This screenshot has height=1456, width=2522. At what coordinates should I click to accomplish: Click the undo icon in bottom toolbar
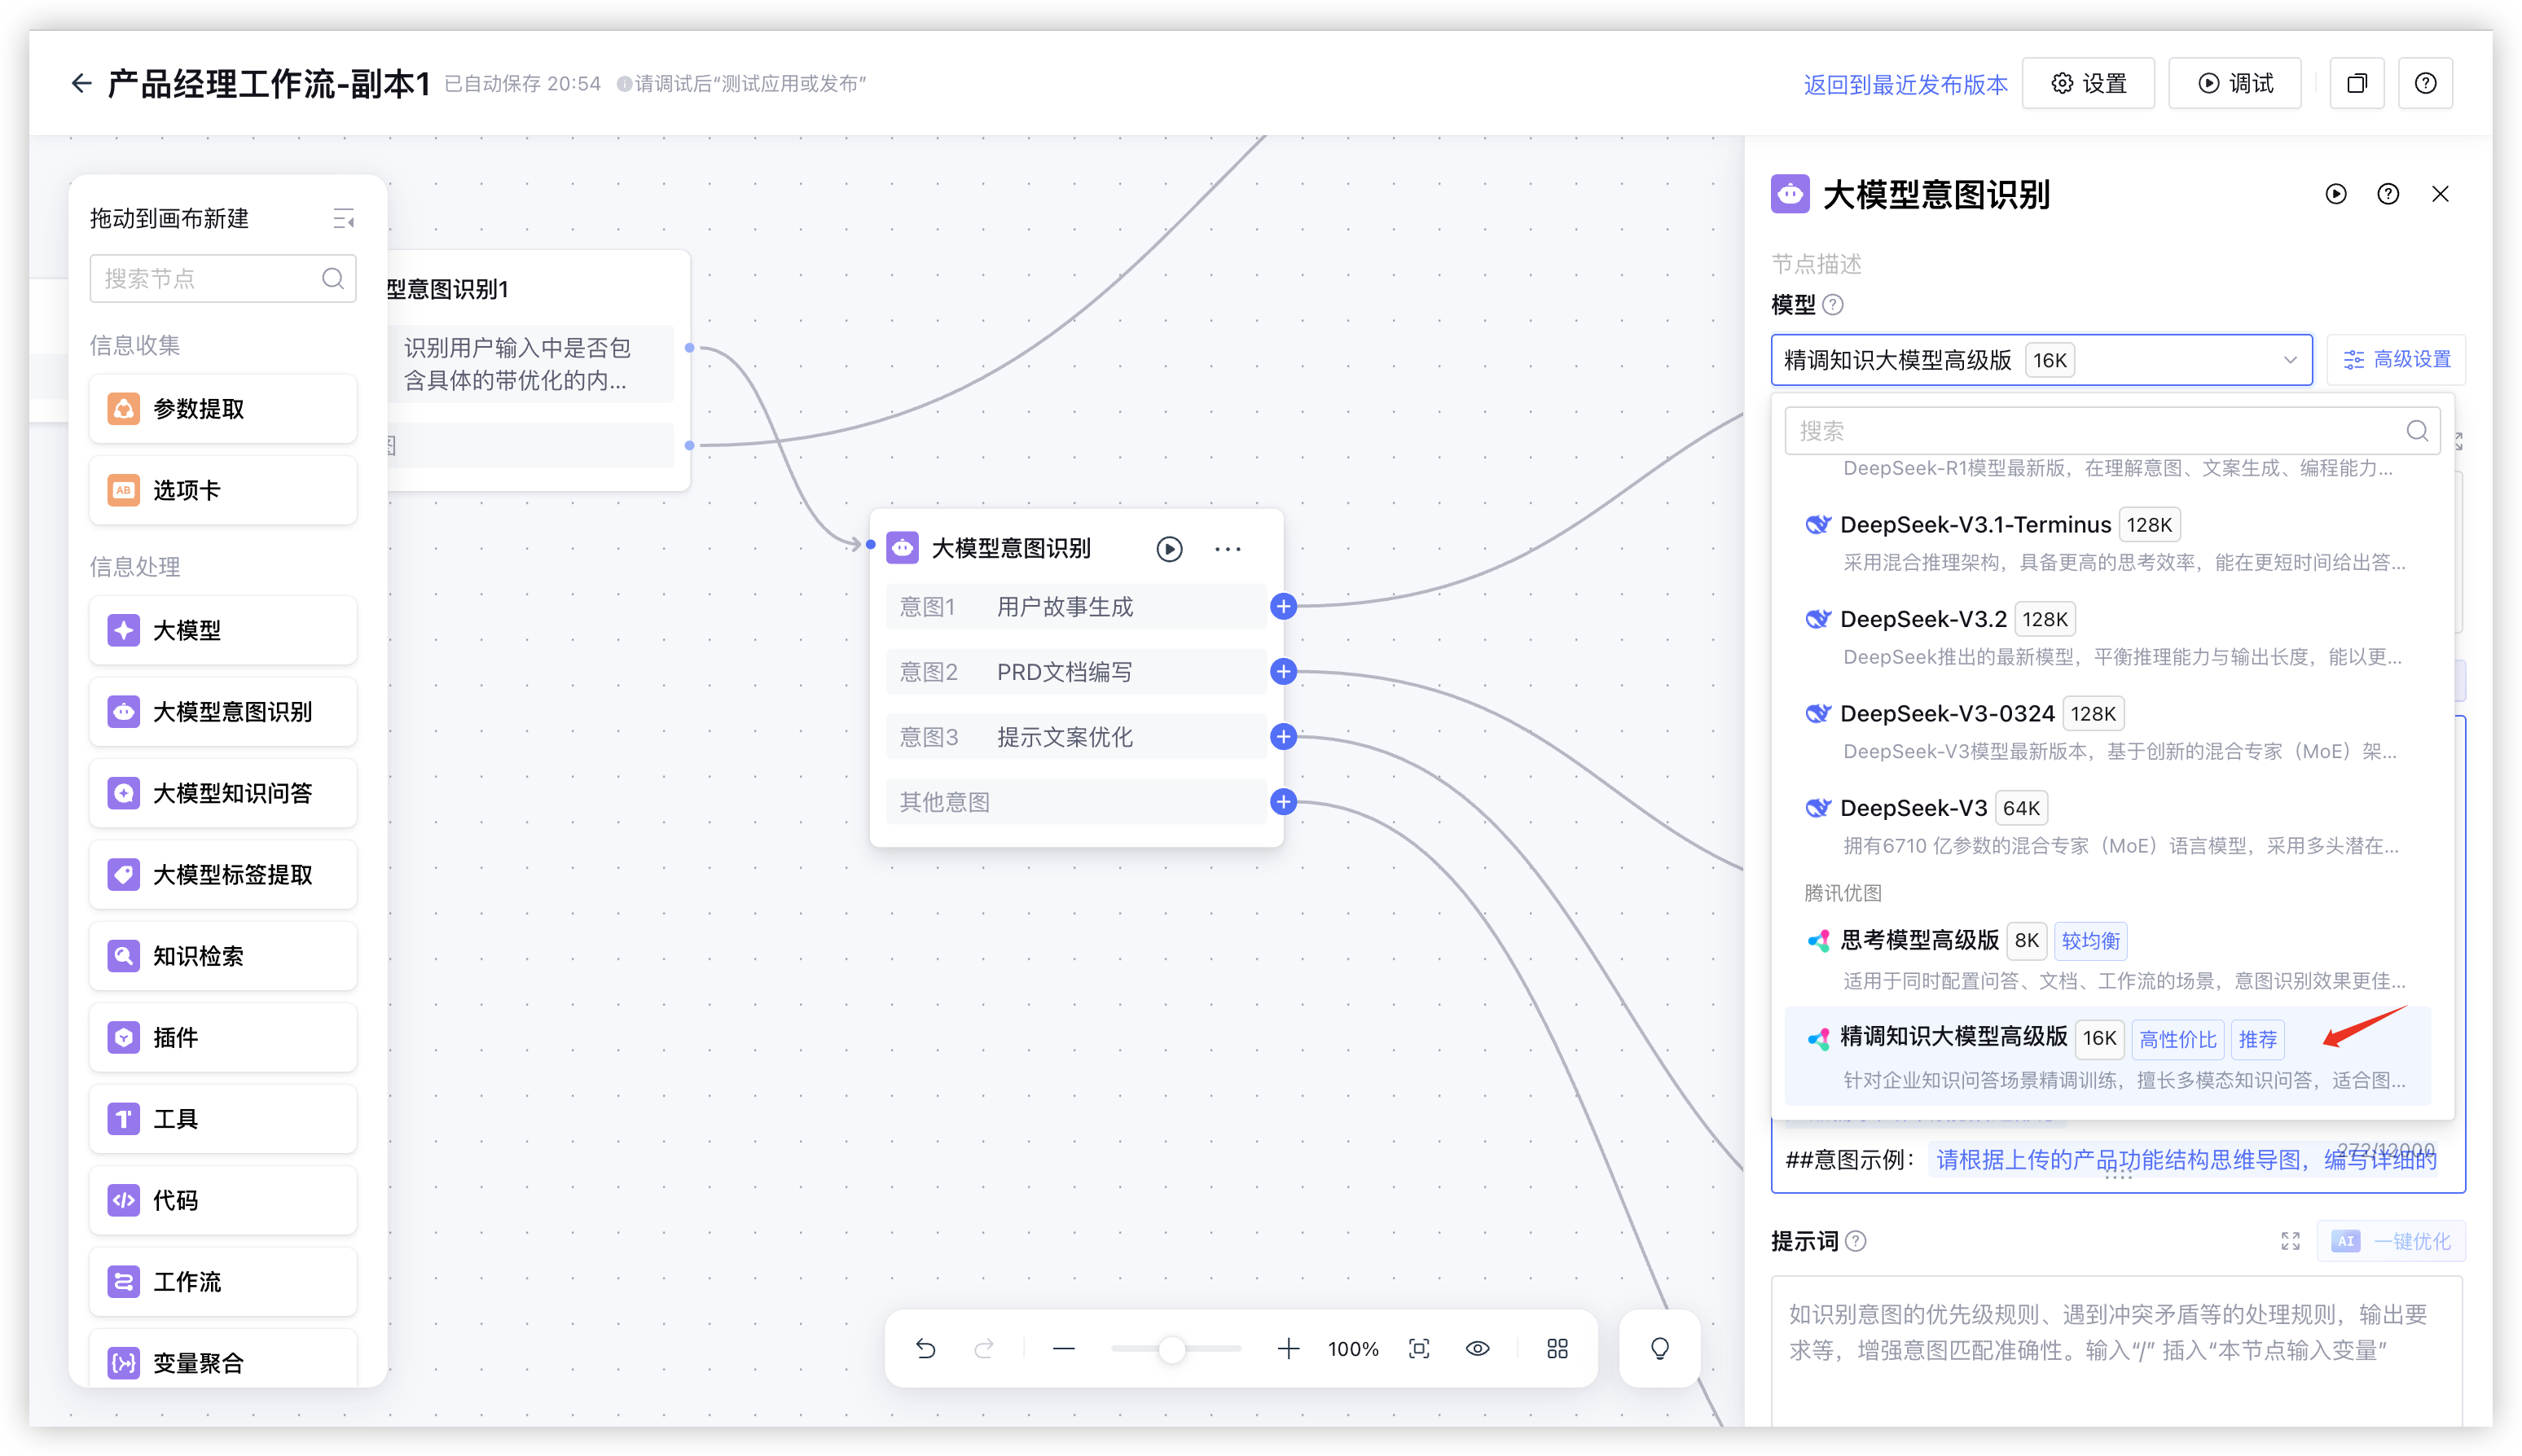coord(925,1349)
